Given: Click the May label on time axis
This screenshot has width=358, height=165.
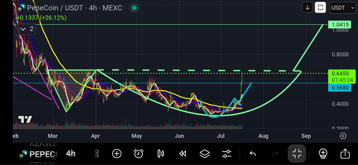Looking at the screenshot, I should (x=137, y=136).
